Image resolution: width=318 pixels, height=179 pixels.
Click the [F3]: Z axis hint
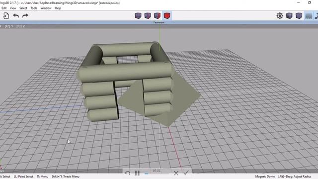pyautogui.click(x=21, y=26)
